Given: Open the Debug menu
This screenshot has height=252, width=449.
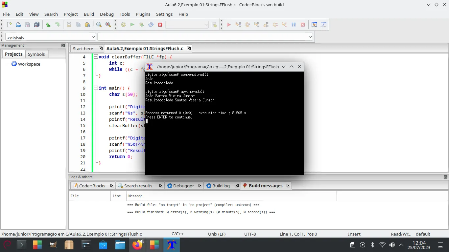Looking at the screenshot, I should (x=106, y=14).
